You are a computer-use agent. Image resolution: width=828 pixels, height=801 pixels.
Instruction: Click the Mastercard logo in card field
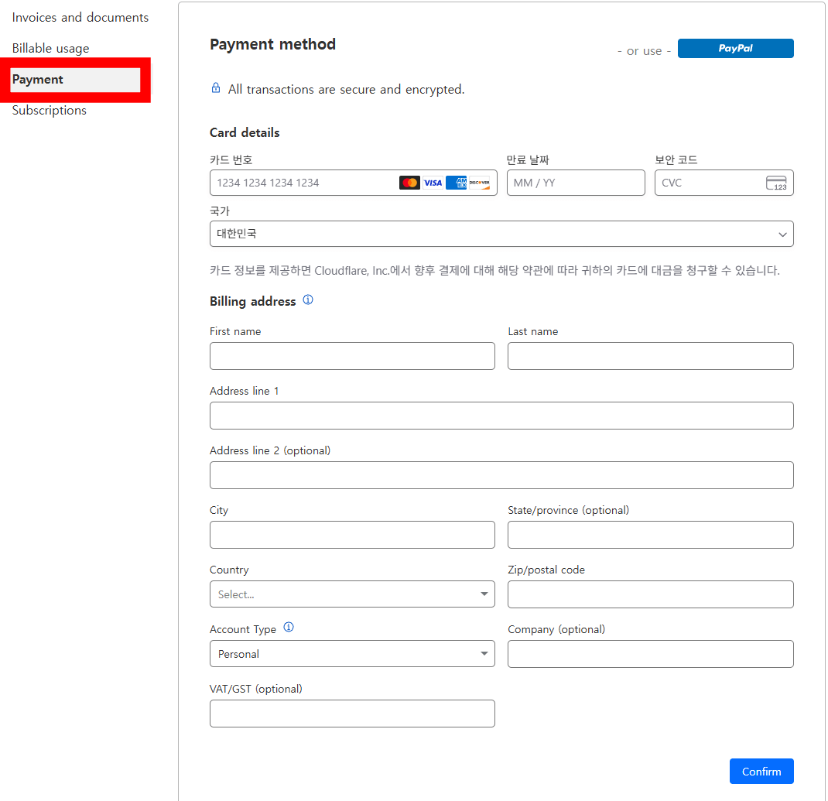coord(409,183)
